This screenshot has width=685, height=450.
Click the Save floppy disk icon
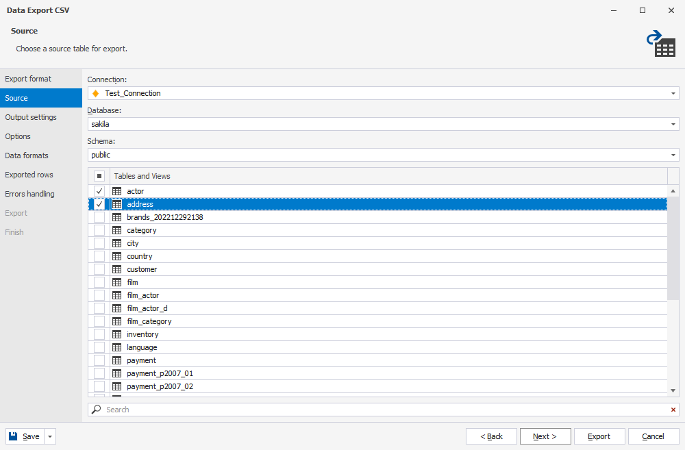(13, 436)
